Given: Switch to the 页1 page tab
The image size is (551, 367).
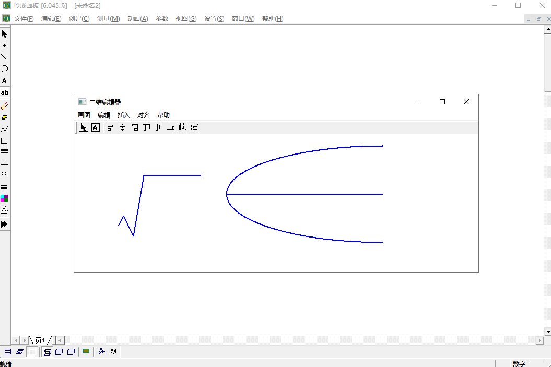Looking at the screenshot, I should pyautogui.click(x=40, y=340).
